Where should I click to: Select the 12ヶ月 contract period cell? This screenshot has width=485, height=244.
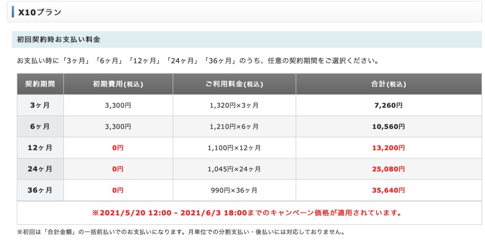pyautogui.click(x=40, y=148)
